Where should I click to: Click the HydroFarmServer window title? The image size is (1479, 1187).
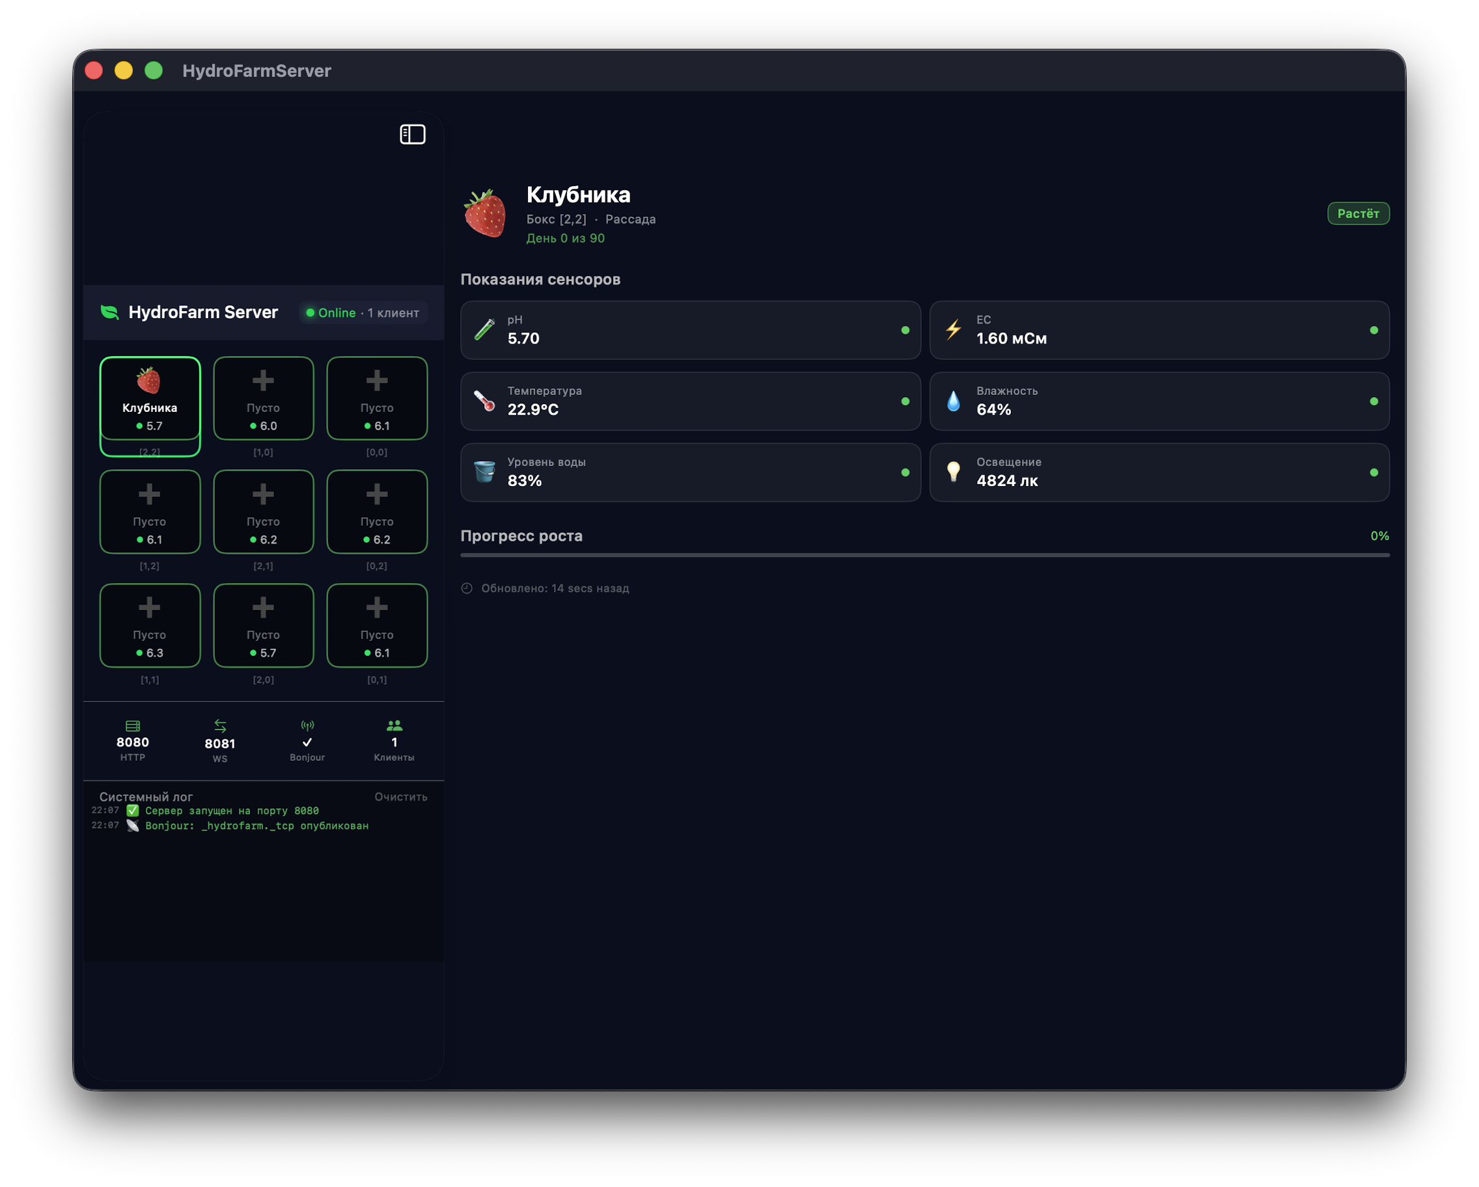click(256, 71)
